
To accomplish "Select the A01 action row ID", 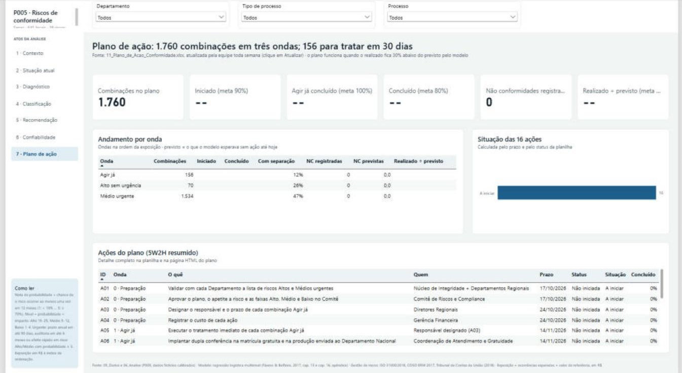I will pyautogui.click(x=104, y=288).
